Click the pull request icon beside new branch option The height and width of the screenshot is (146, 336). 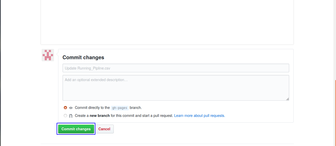pyautogui.click(x=71, y=116)
